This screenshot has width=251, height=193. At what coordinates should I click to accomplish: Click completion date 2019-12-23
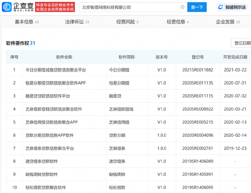pyautogui.click(x=235, y=148)
